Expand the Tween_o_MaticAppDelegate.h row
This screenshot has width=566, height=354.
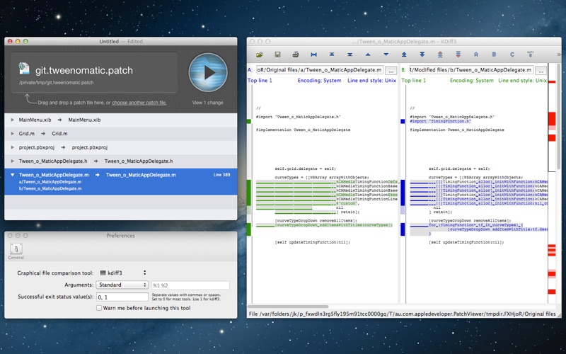click(x=12, y=161)
